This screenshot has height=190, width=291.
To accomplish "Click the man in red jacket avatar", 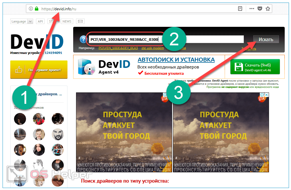I will click(39, 119).
